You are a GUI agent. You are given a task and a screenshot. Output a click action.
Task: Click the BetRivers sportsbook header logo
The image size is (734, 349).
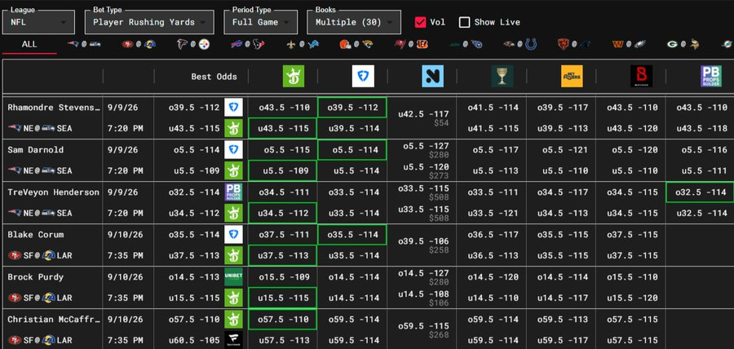[572, 76]
